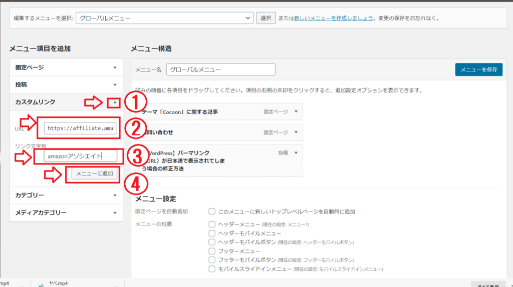Click the メニュー名 text field
The width and height of the screenshot is (513, 287).
[x=221, y=69]
